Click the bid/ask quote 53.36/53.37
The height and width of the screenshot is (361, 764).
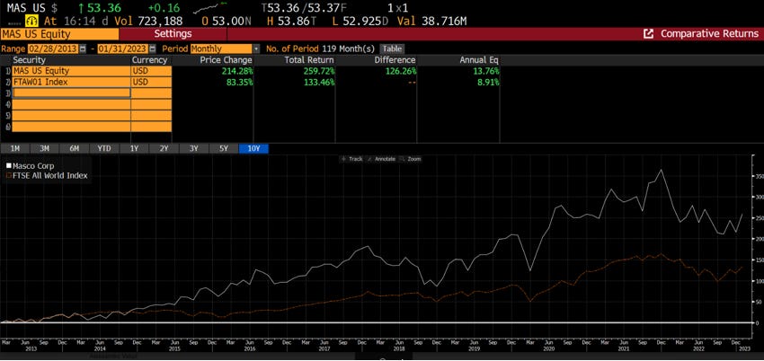coord(302,8)
